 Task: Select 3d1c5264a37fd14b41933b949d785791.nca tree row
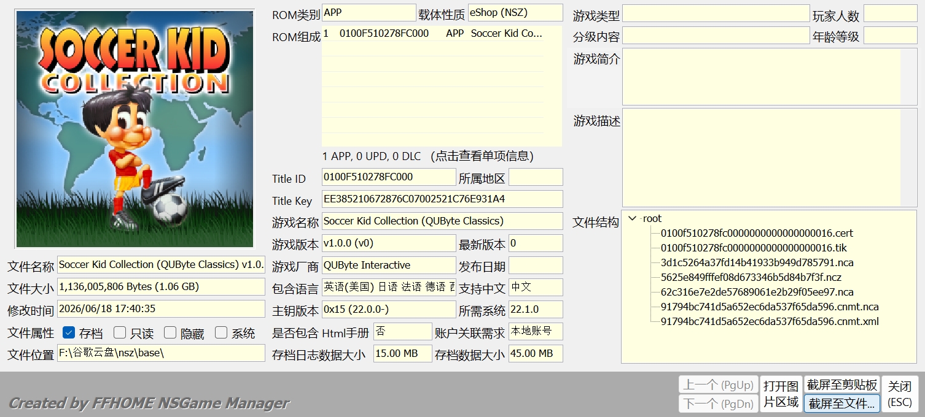coord(757,262)
